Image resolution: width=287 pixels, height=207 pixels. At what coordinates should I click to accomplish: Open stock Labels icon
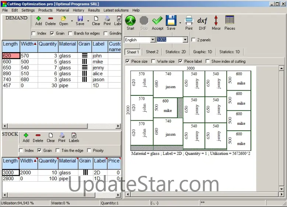click(74, 135)
